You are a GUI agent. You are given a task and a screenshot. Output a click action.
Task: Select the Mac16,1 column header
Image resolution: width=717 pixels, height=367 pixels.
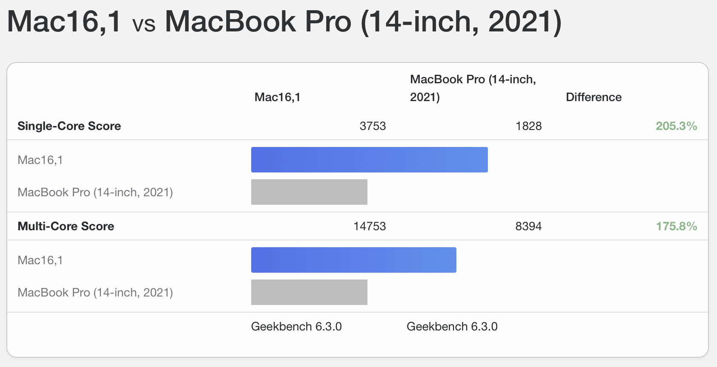(277, 97)
